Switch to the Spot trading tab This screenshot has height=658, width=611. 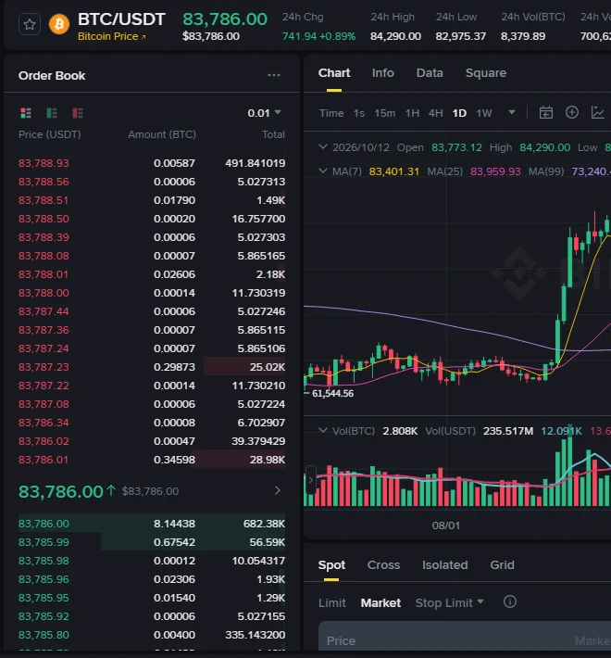331,565
